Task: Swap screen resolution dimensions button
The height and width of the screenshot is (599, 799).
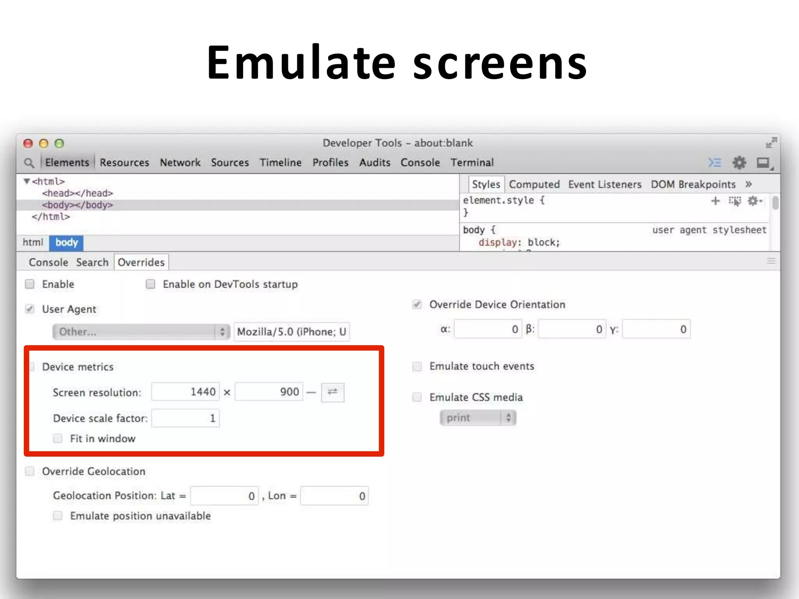Action: tap(332, 392)
